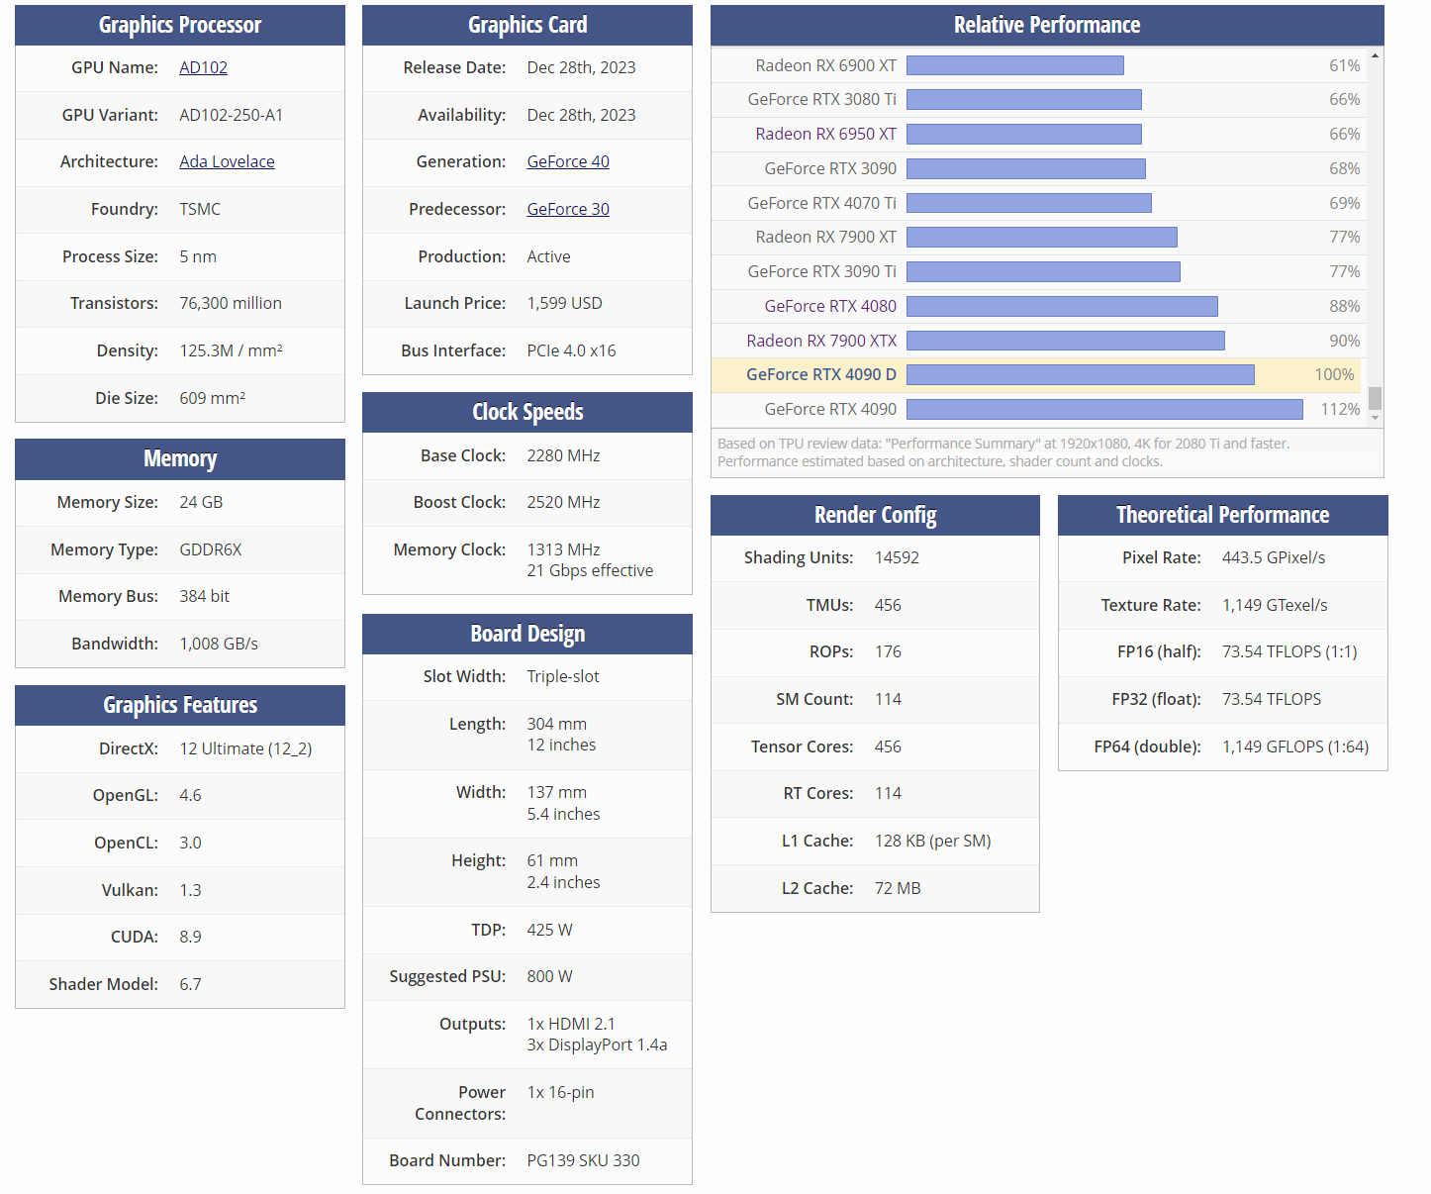Click the Release Date value Dec 28th, 2023
Screen dimensions: 1431x1194
click(x=582, y=67)
